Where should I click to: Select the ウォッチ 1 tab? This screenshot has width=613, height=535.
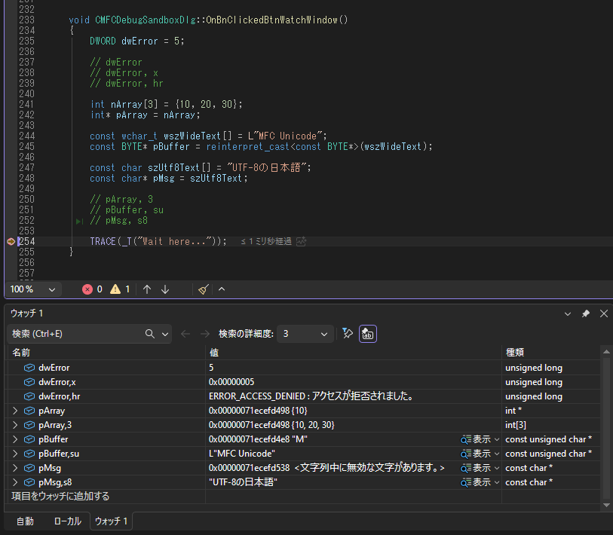pos(111,521)
